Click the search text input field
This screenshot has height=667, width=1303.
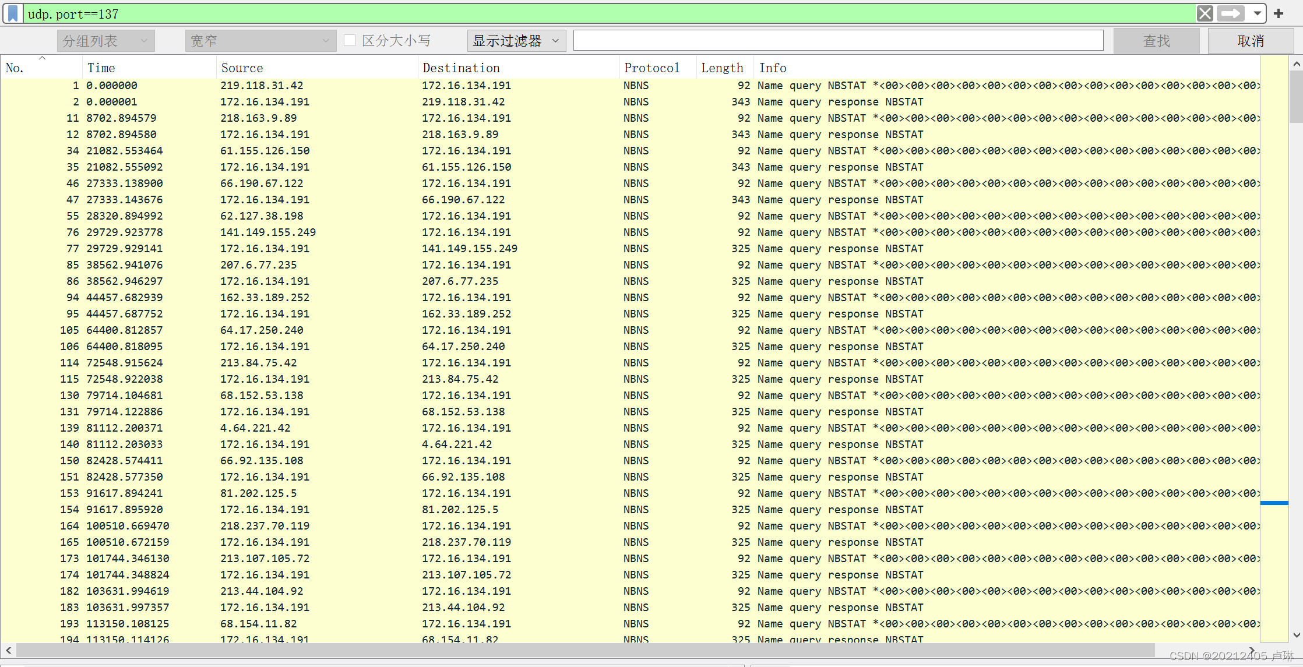coord(838,41)
